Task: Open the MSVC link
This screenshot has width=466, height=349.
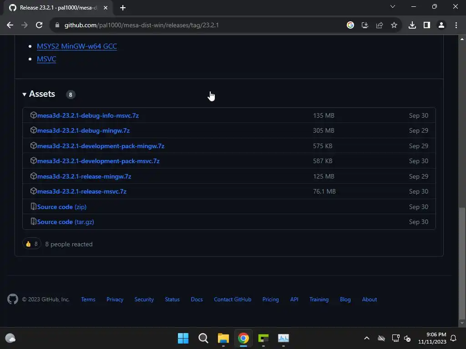Action: 46,59
